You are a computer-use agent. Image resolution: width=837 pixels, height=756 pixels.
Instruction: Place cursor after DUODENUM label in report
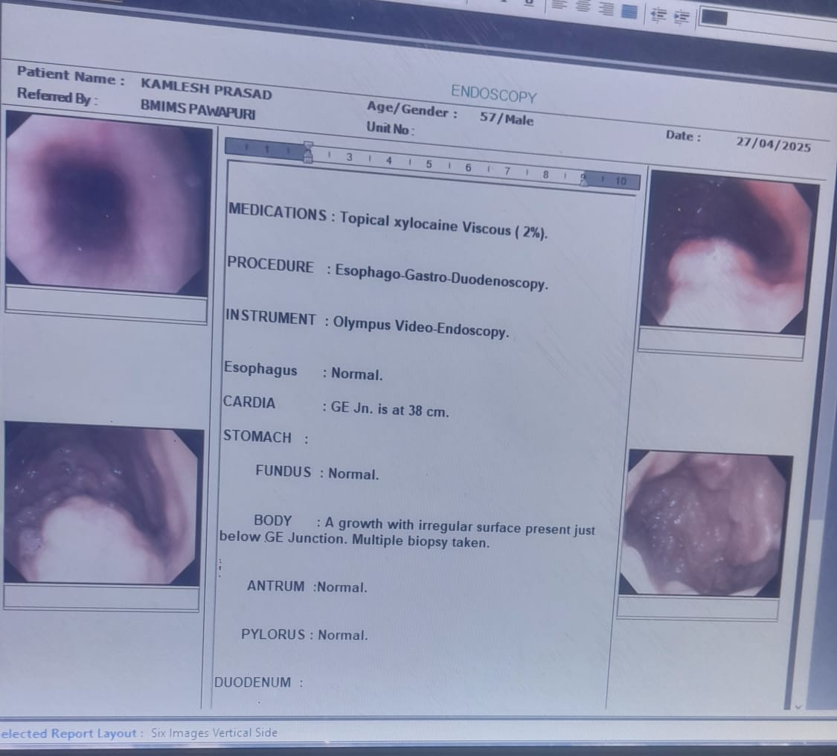[x=312, y=683]
